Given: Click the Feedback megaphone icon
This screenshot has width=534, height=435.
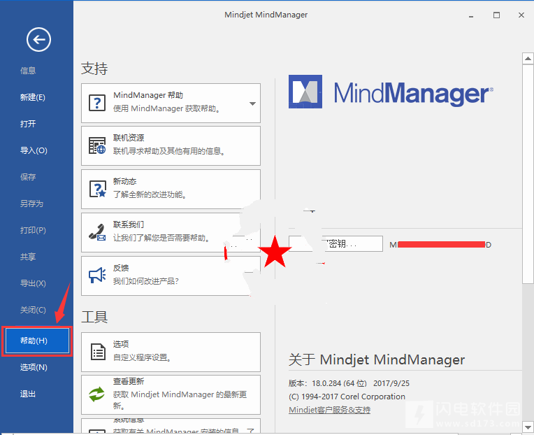Looking at the screenshot, I should coord(97,276).
